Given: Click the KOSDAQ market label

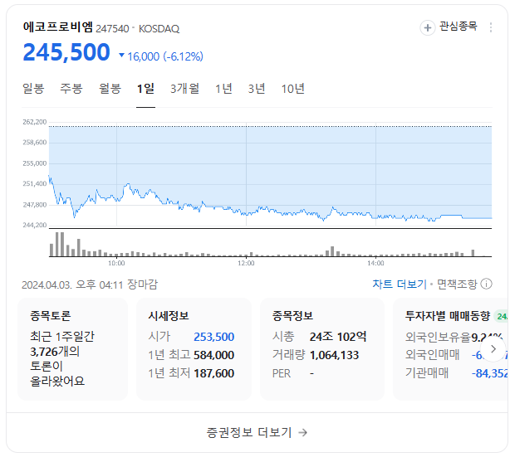Looking at the screenshot, I should (x=159, y=28).
